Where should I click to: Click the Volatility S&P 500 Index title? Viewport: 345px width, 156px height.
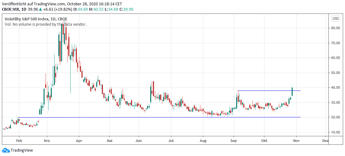click(x=36, y=19)
